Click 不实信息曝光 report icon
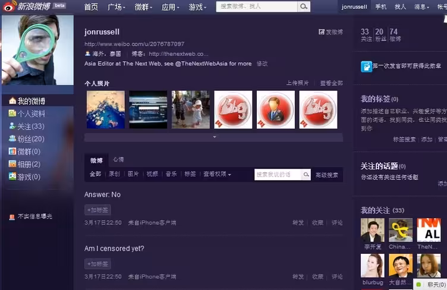This screenshot has height=290, width=447. (x=12, y=217)
